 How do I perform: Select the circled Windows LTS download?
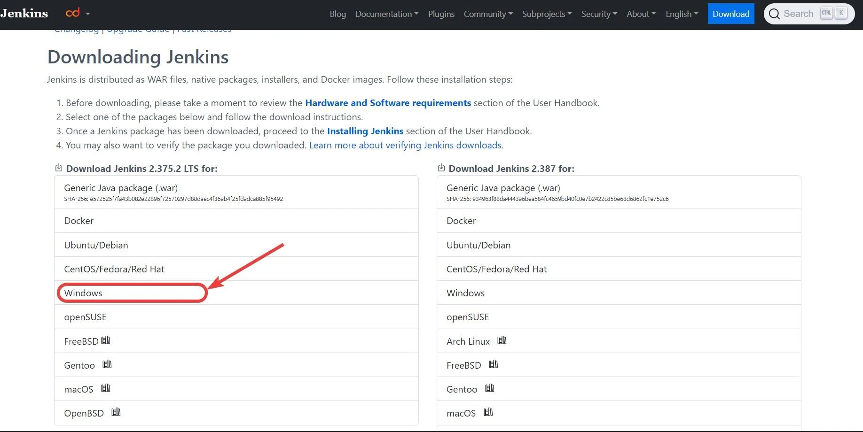(83, 293)
